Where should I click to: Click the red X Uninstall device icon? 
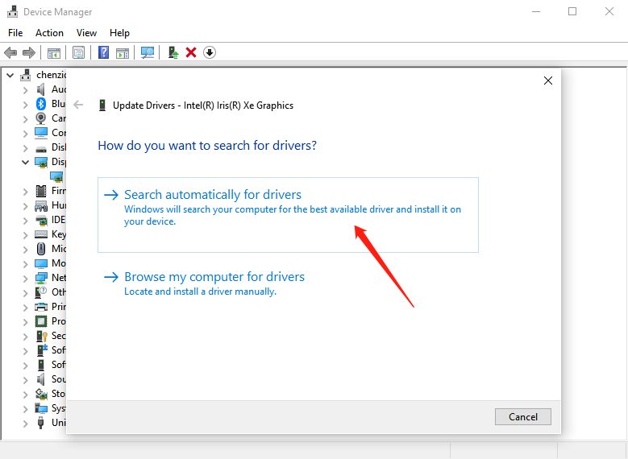[x=191, y=52]
